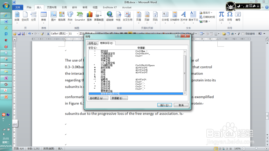Screen dimensions: 269x151
Task: Insert a cross-reference (交叉引用)
Action: [x=128, y=17]
